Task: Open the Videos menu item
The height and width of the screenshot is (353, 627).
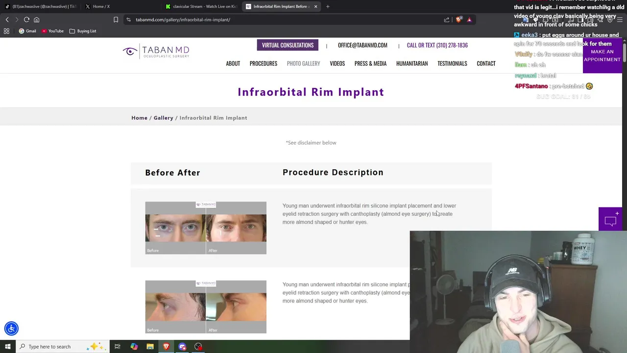Action: click(337, 63)
